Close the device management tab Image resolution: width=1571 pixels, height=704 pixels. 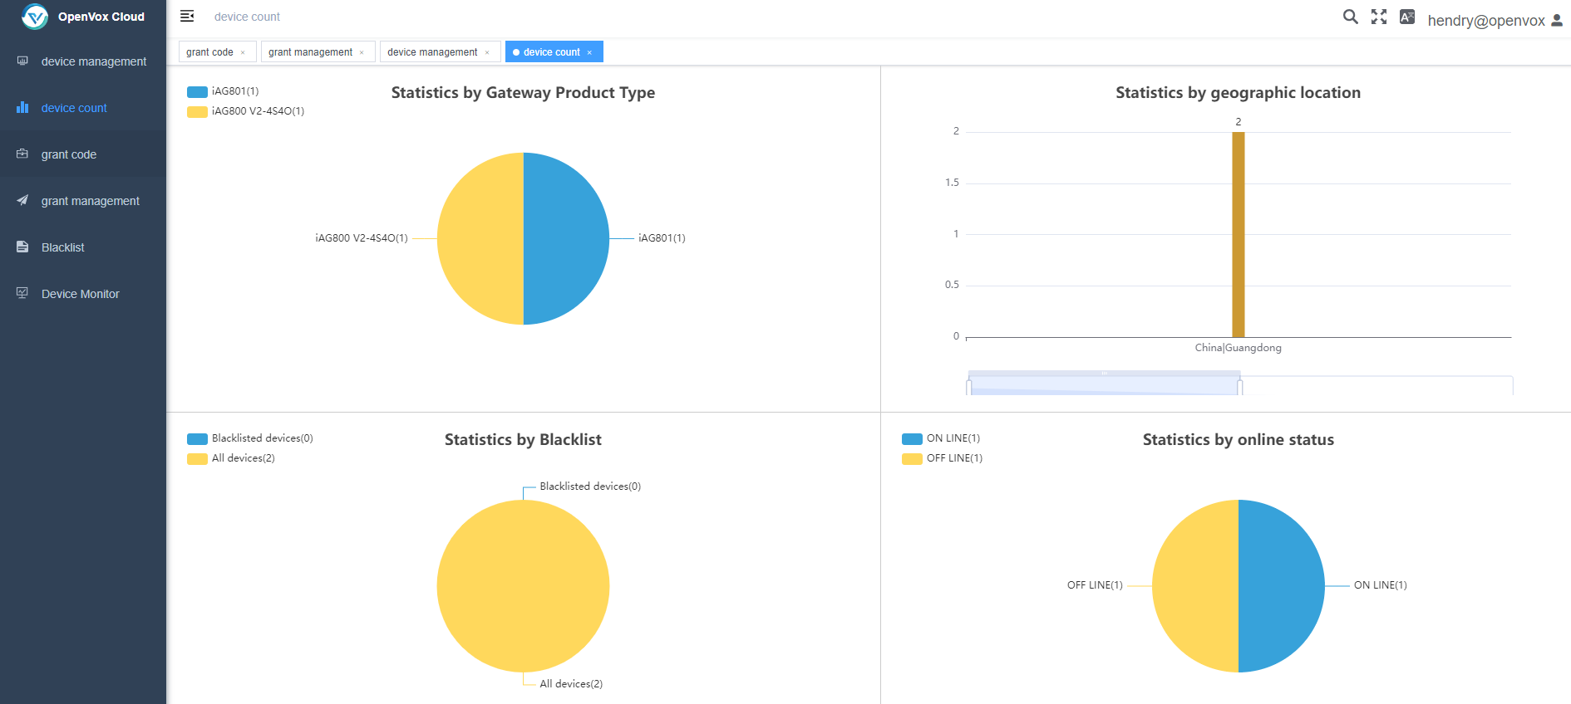487,52
